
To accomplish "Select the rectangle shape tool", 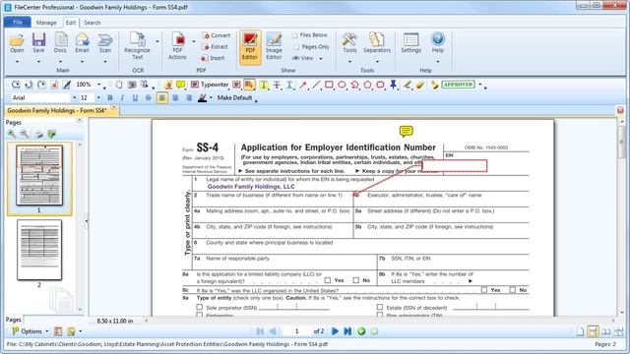I will point(329,85).
